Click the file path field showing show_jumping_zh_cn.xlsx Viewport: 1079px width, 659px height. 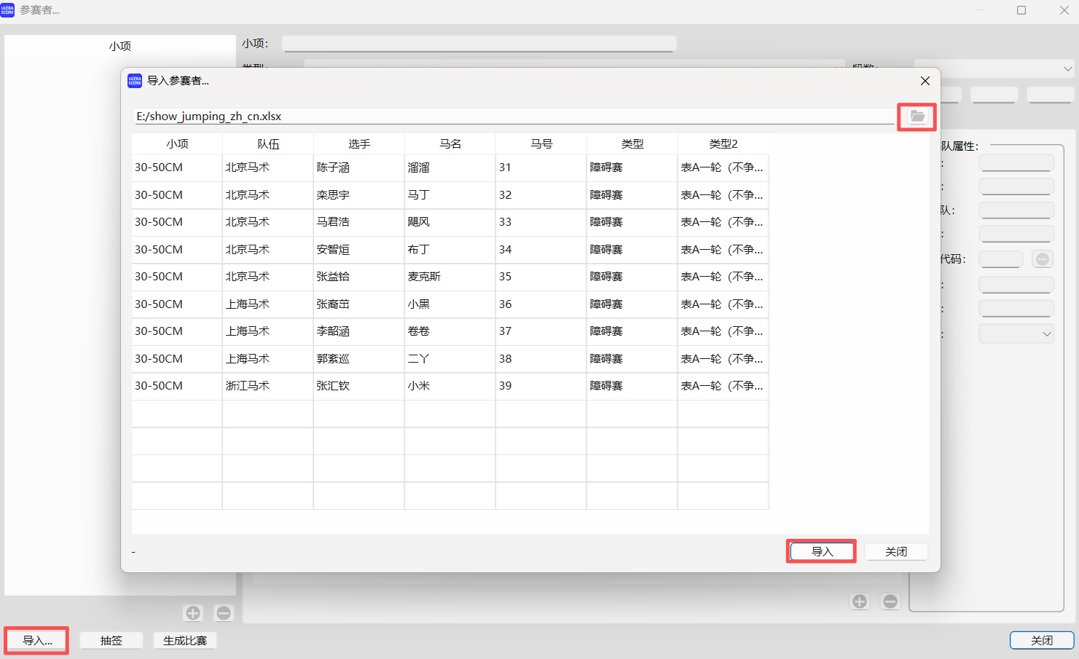coord(510,116)
